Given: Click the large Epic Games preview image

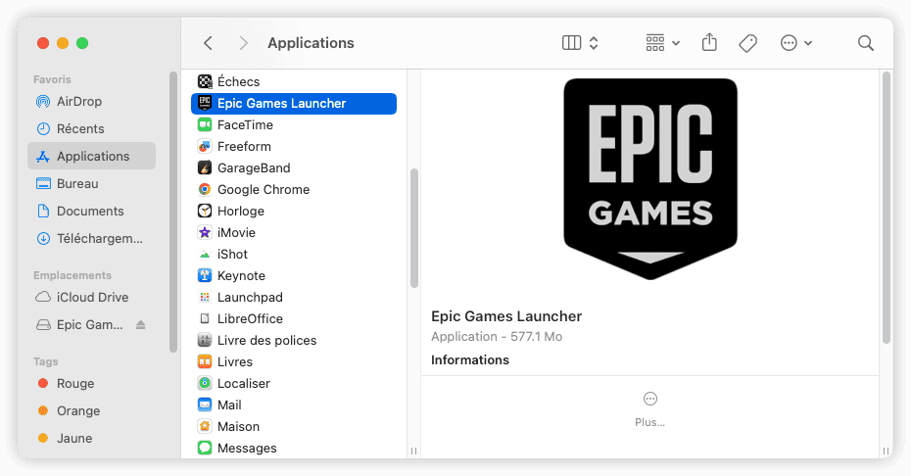Looking at the screenshot, I should tap(650, 178).
